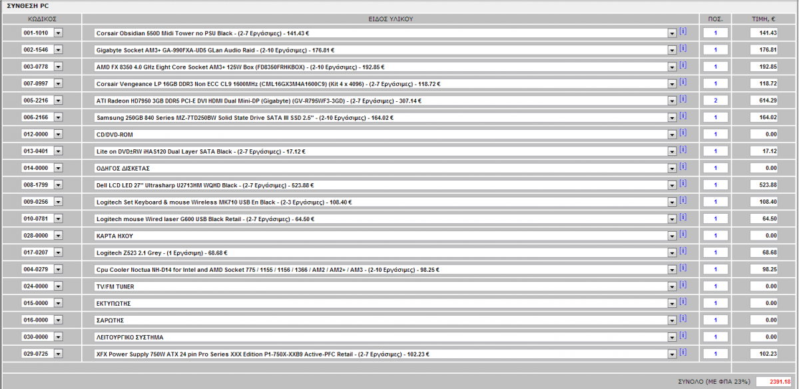The height and width of the screenshot is (389, 799).
Task: Edit quantity field for Dell Ultrasharp monitor
Action: [x=715, y=185]
